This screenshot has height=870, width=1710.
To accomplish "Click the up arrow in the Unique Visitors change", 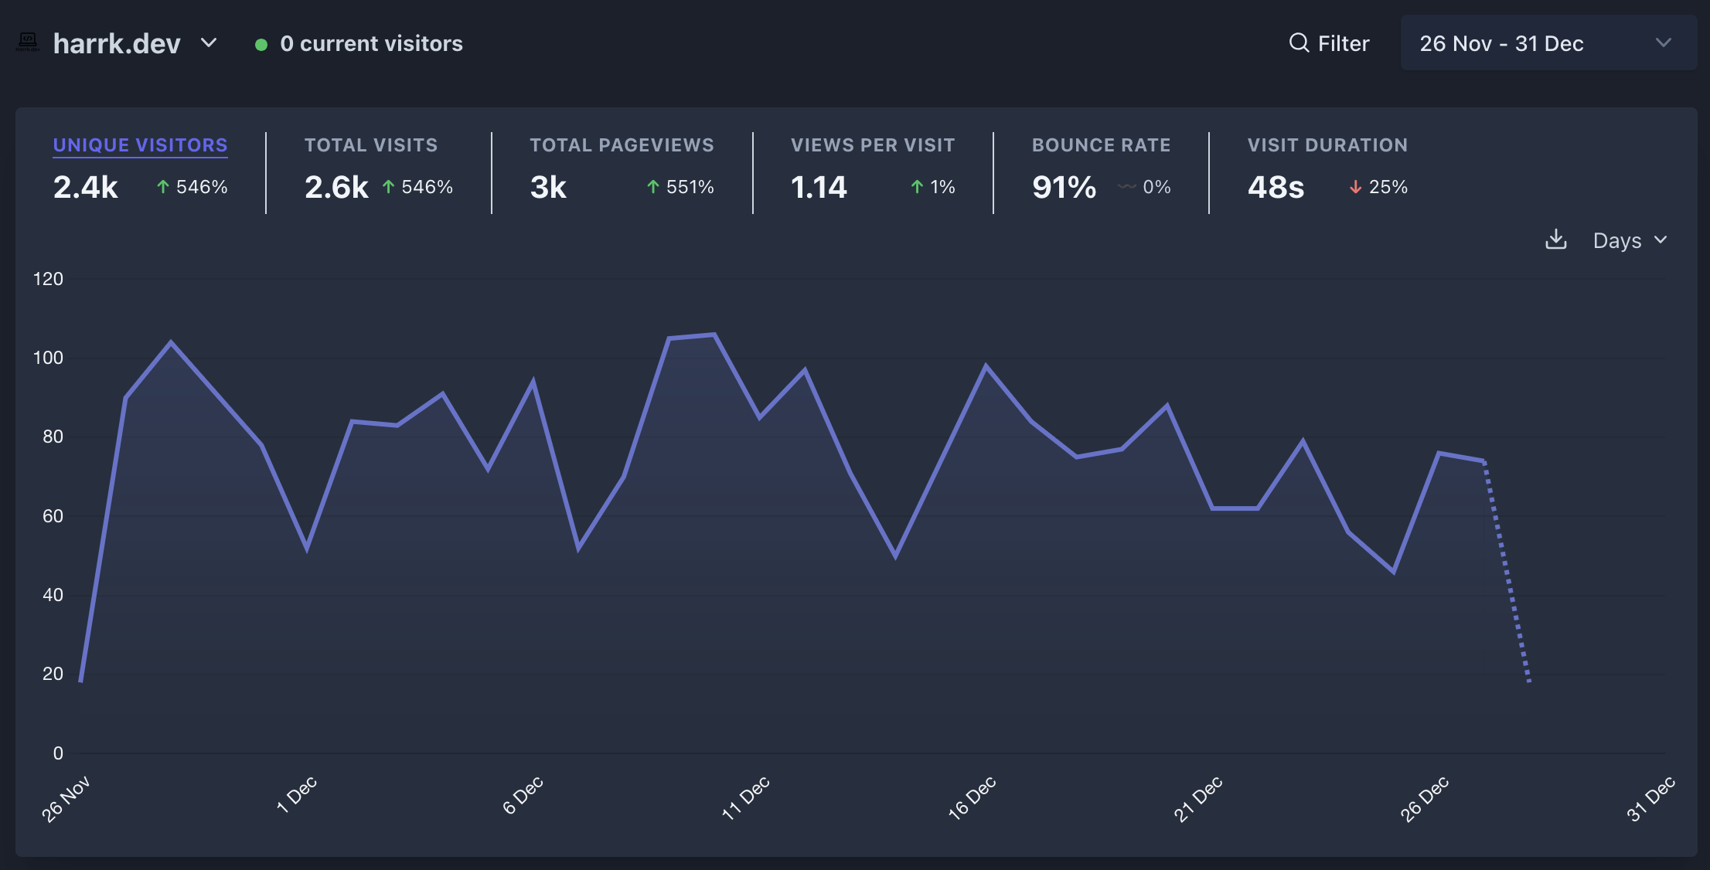I will (163, 186).
